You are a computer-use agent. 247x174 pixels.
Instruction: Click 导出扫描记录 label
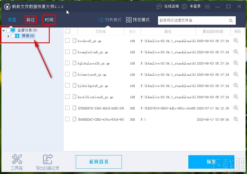coord(47,168)
